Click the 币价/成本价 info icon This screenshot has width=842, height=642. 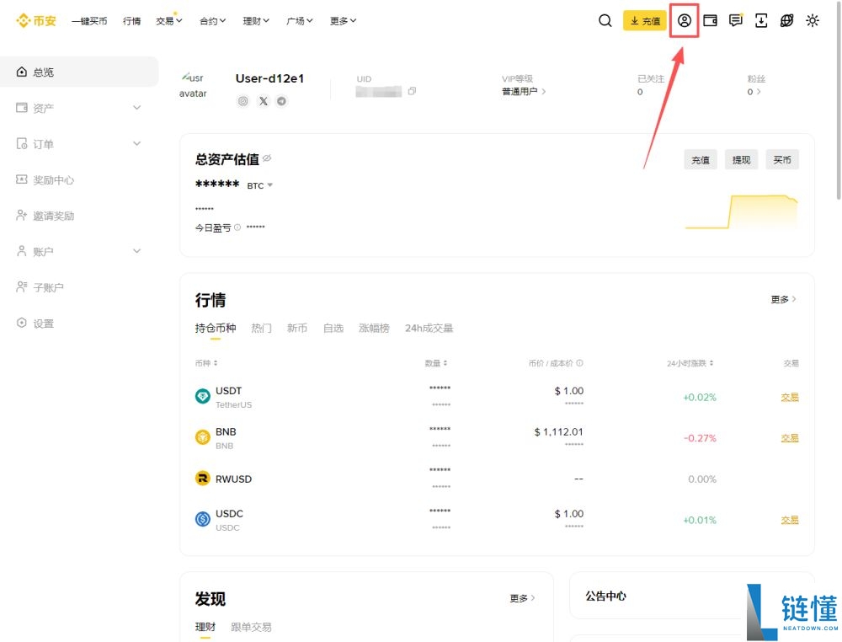(x=579, y=363)
